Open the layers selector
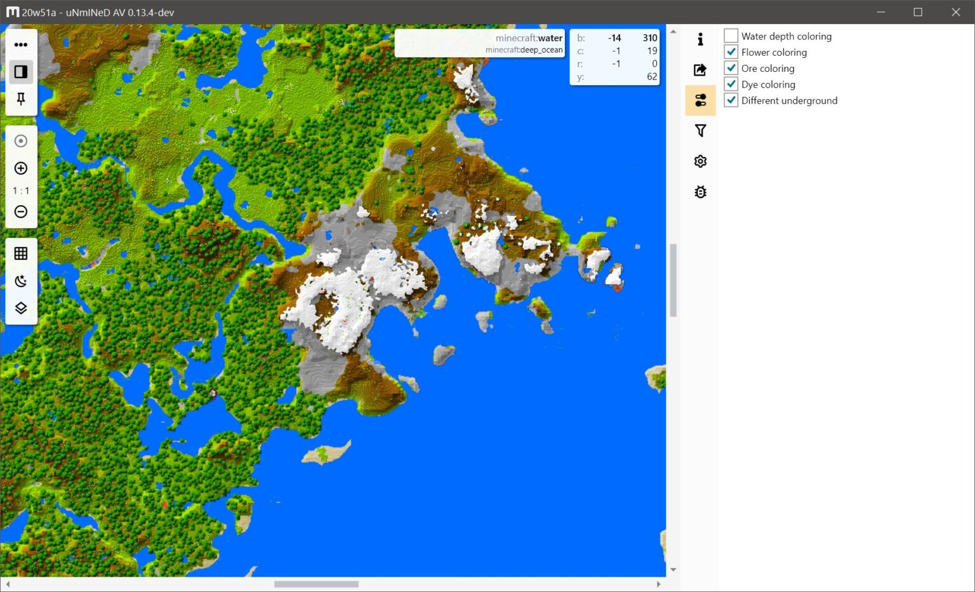 point(21,308)
